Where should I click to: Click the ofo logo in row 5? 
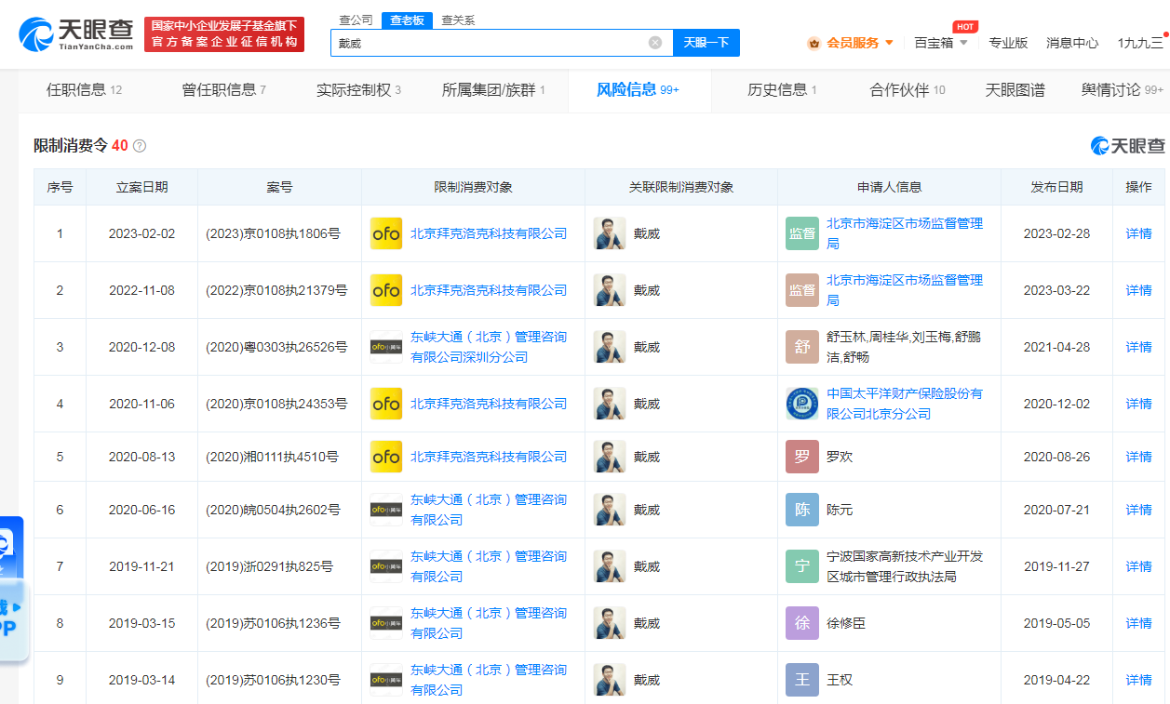click(386, 457)
